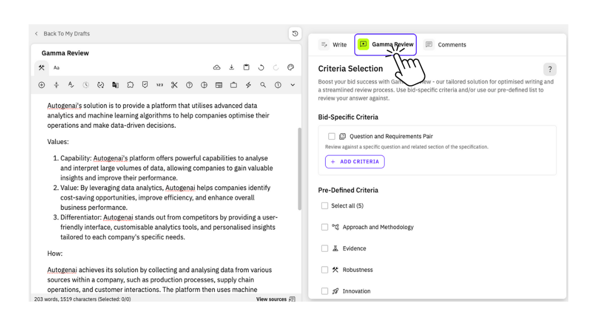Screen dimensions: 597x326
Task: Run the spell check tool (A with tick)
Action: click(71, 85)
